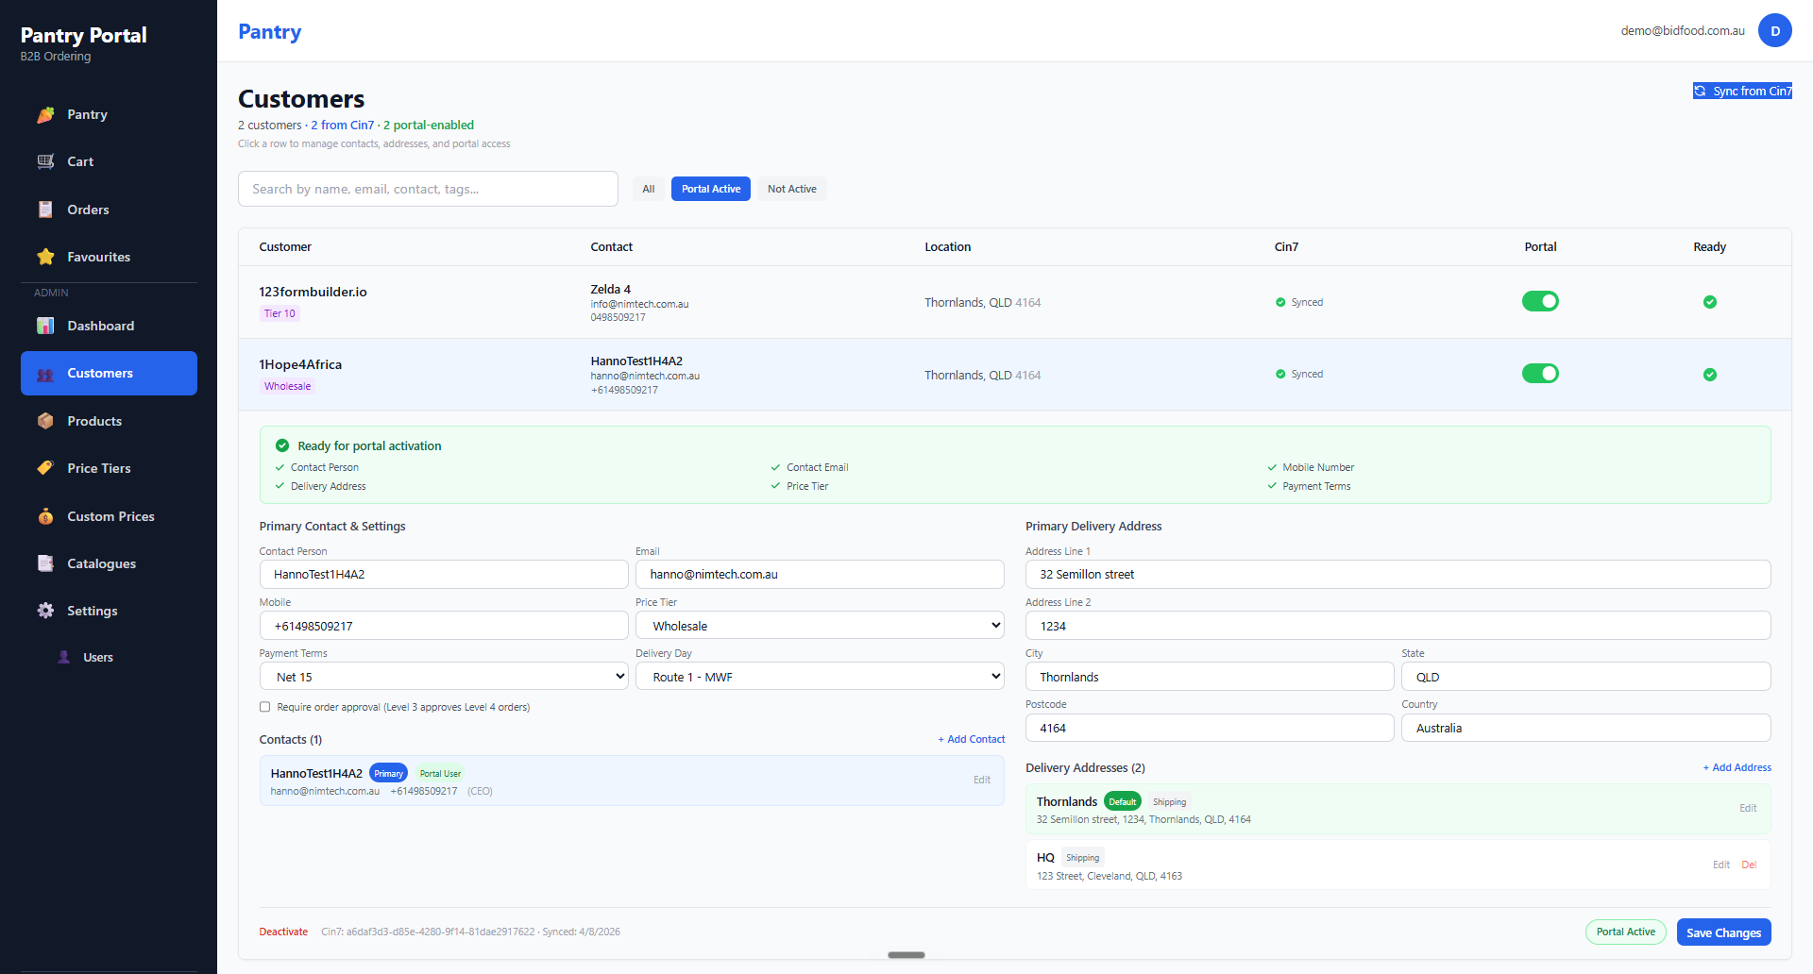The image size is (1813, 974).
Task: Open Orders from the sidebar menu
Action: coord(109,210)
